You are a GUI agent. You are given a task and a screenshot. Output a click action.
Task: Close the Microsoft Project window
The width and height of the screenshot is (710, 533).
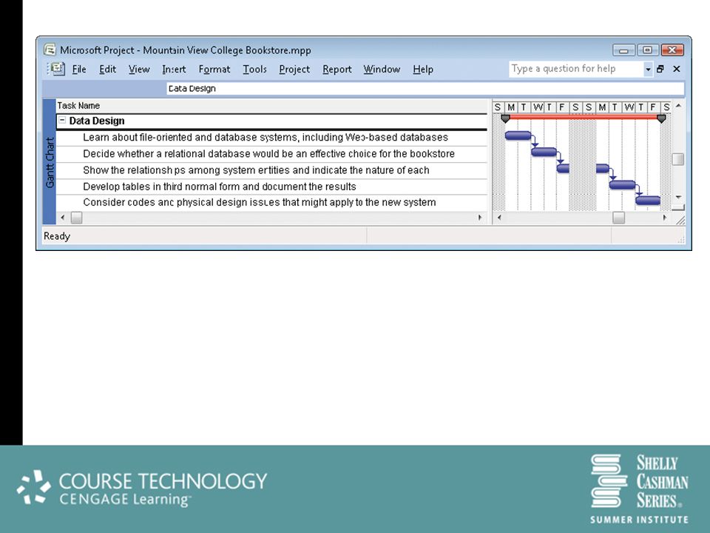click(672, 50)
